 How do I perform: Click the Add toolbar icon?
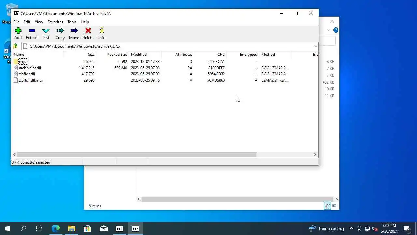pyautogui.click(x=18, y=31)
